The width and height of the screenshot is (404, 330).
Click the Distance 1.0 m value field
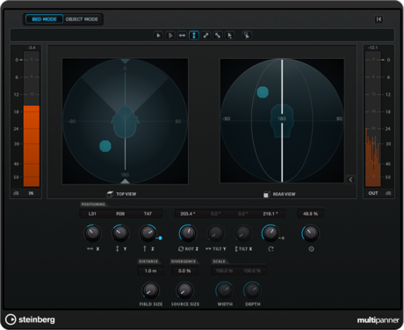[150, 271]
